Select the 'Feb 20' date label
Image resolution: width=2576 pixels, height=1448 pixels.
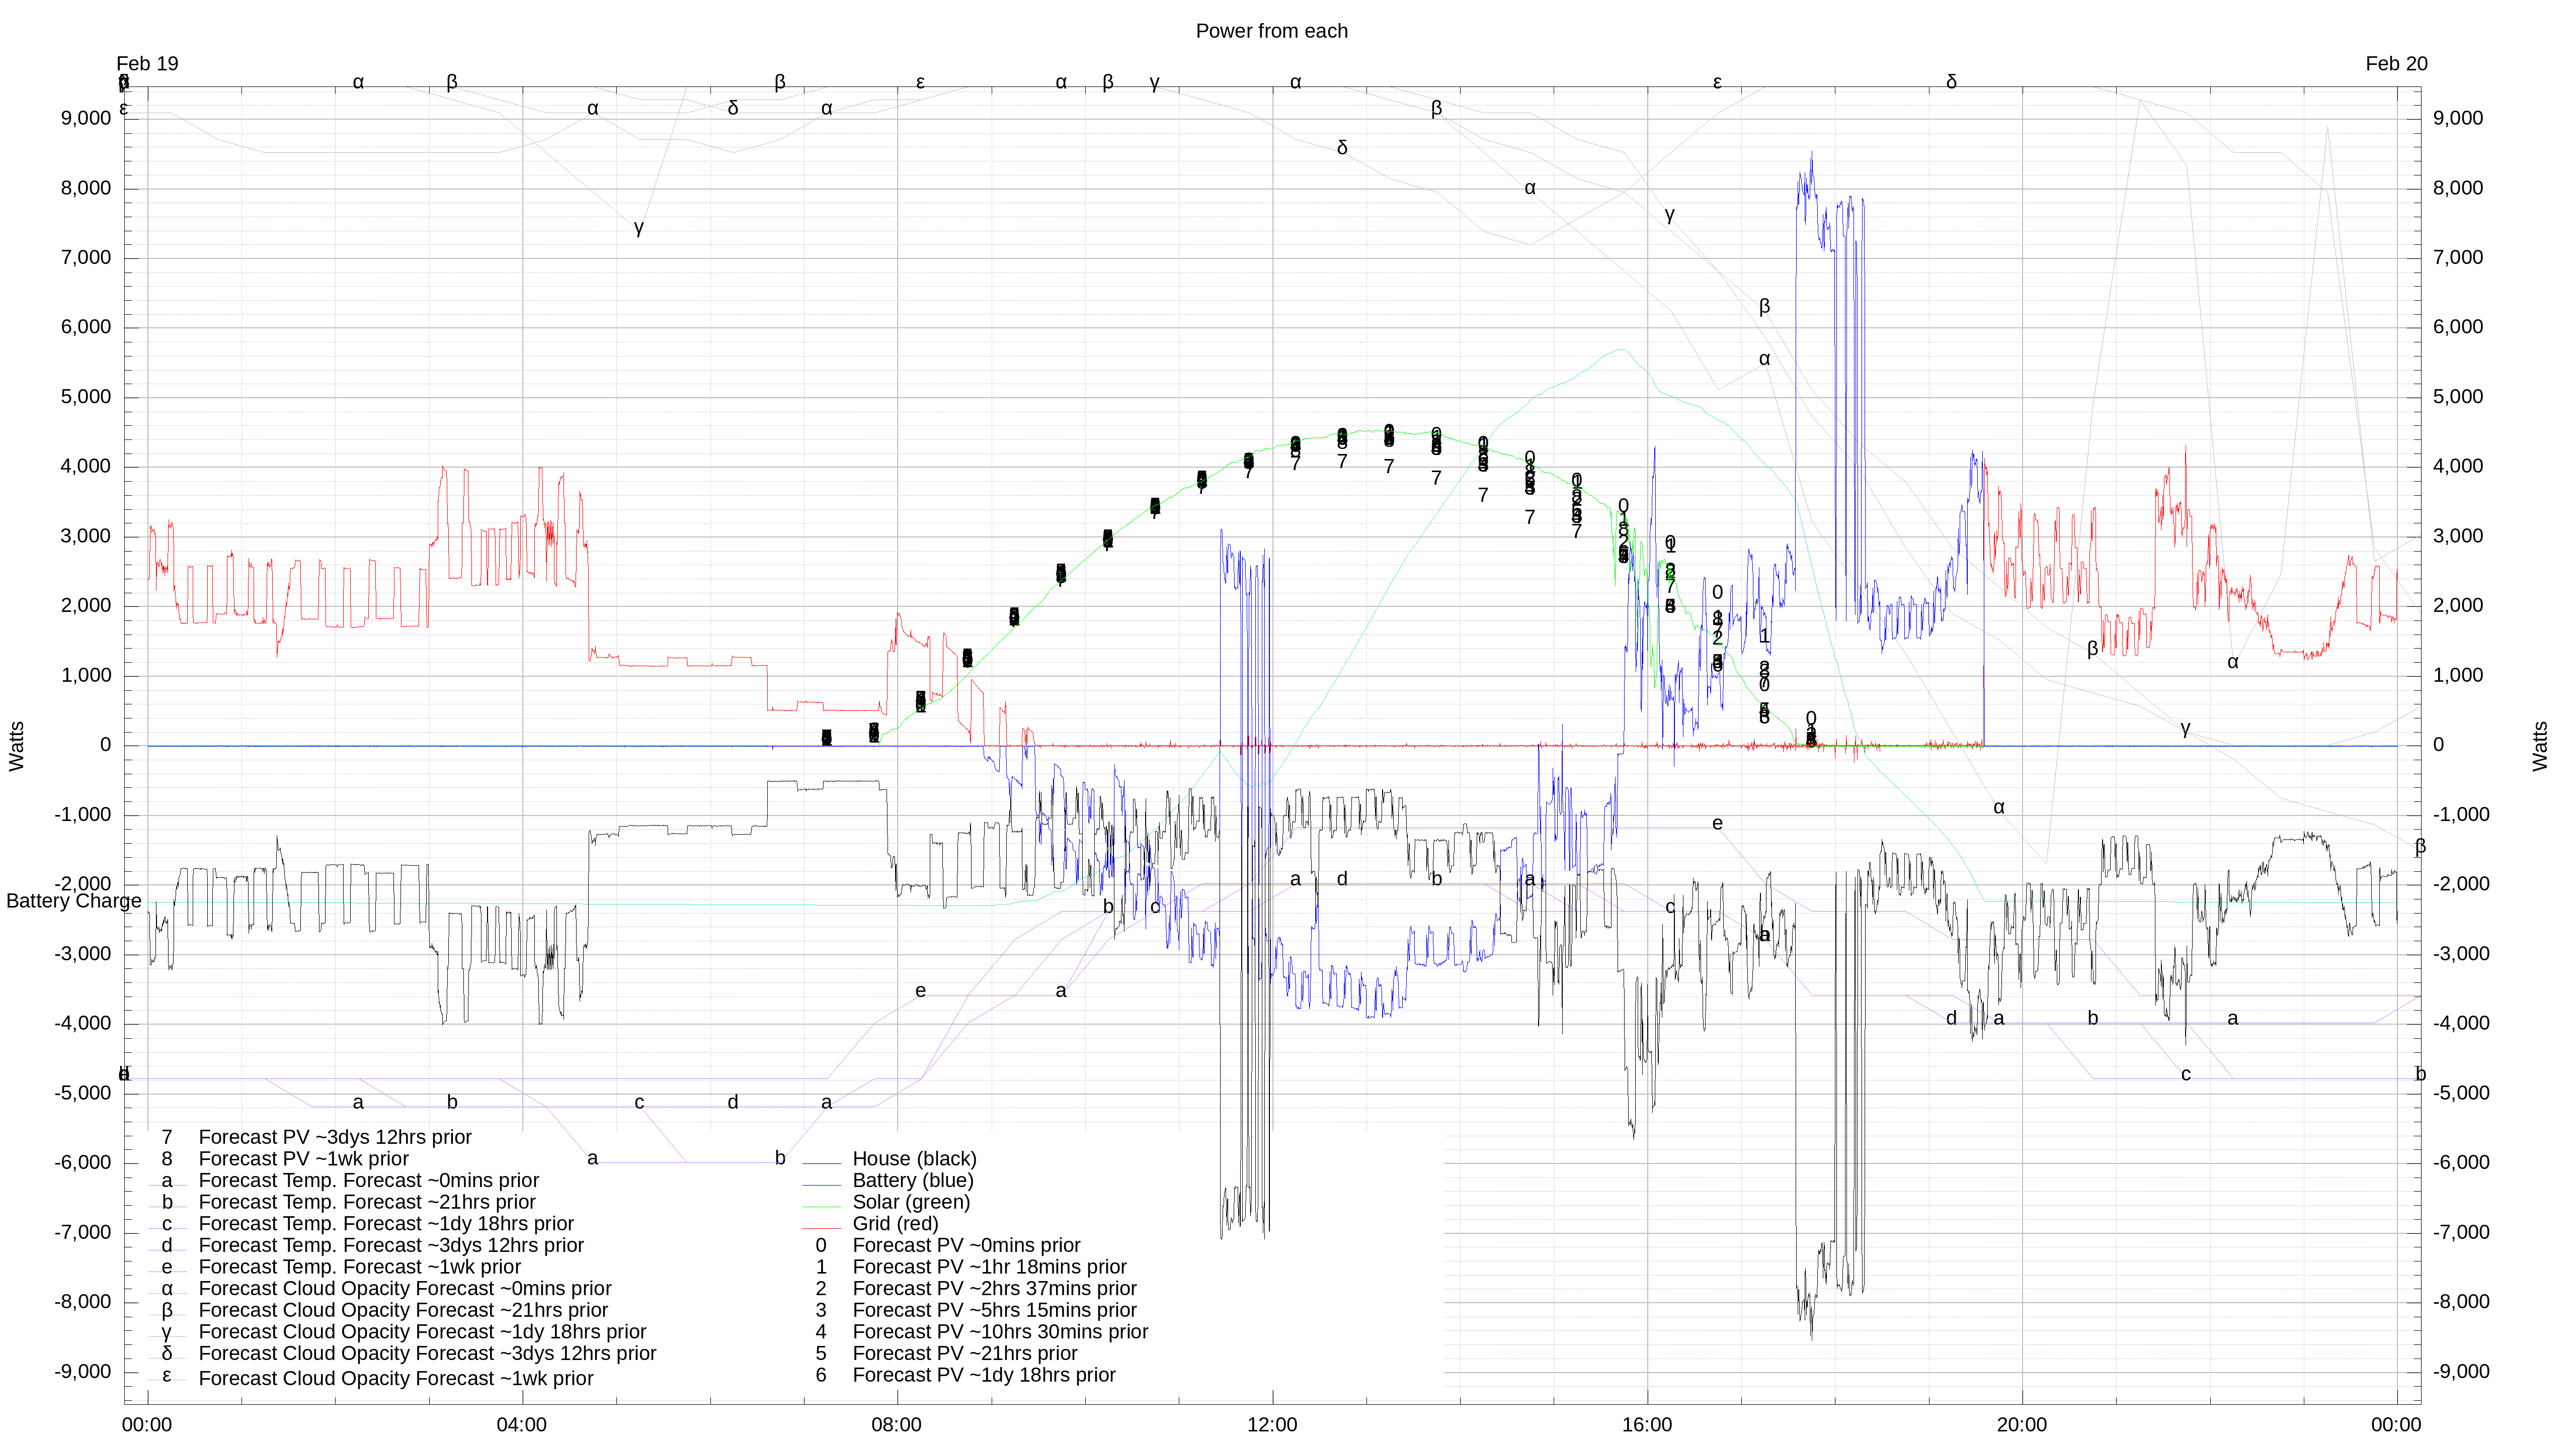pyautogui.click(x=2396, y=64)
